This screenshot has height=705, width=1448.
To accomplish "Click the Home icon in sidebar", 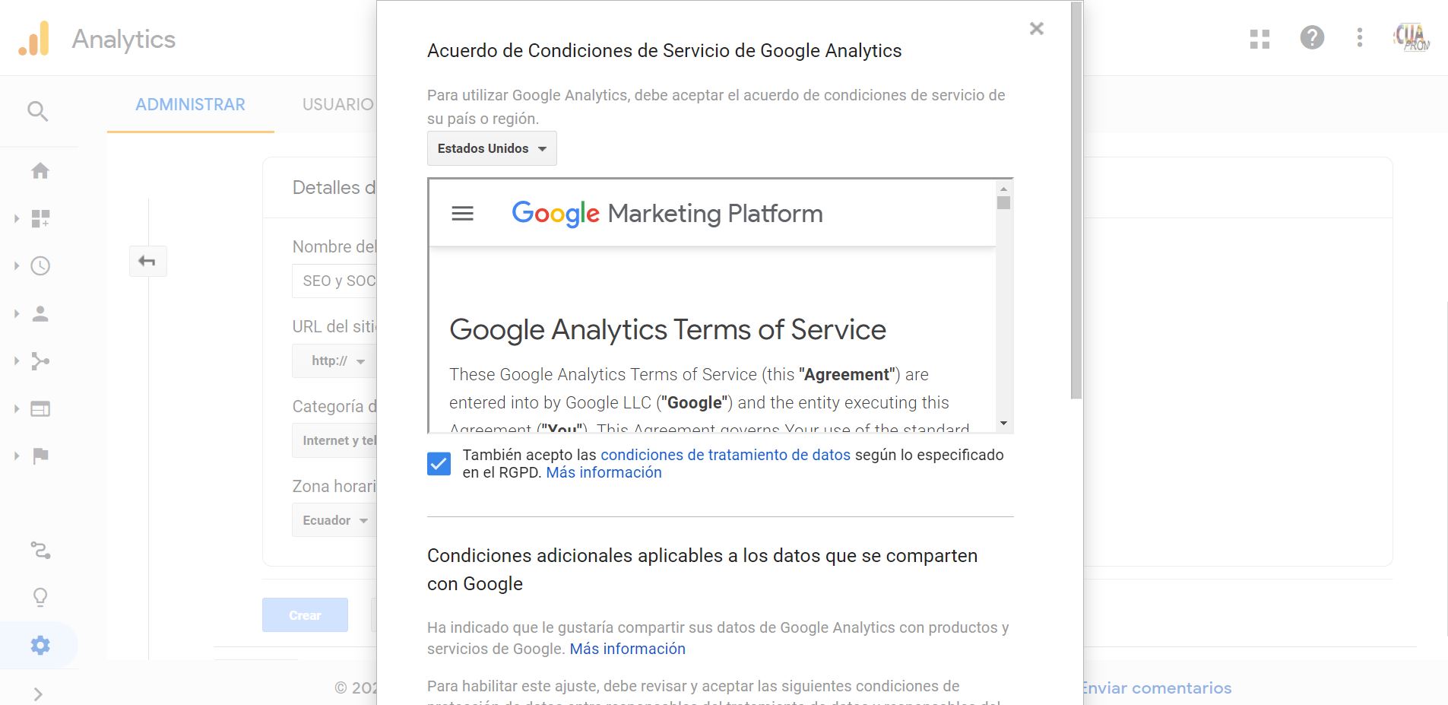I will pyautogui.click(x=40, y=171).
